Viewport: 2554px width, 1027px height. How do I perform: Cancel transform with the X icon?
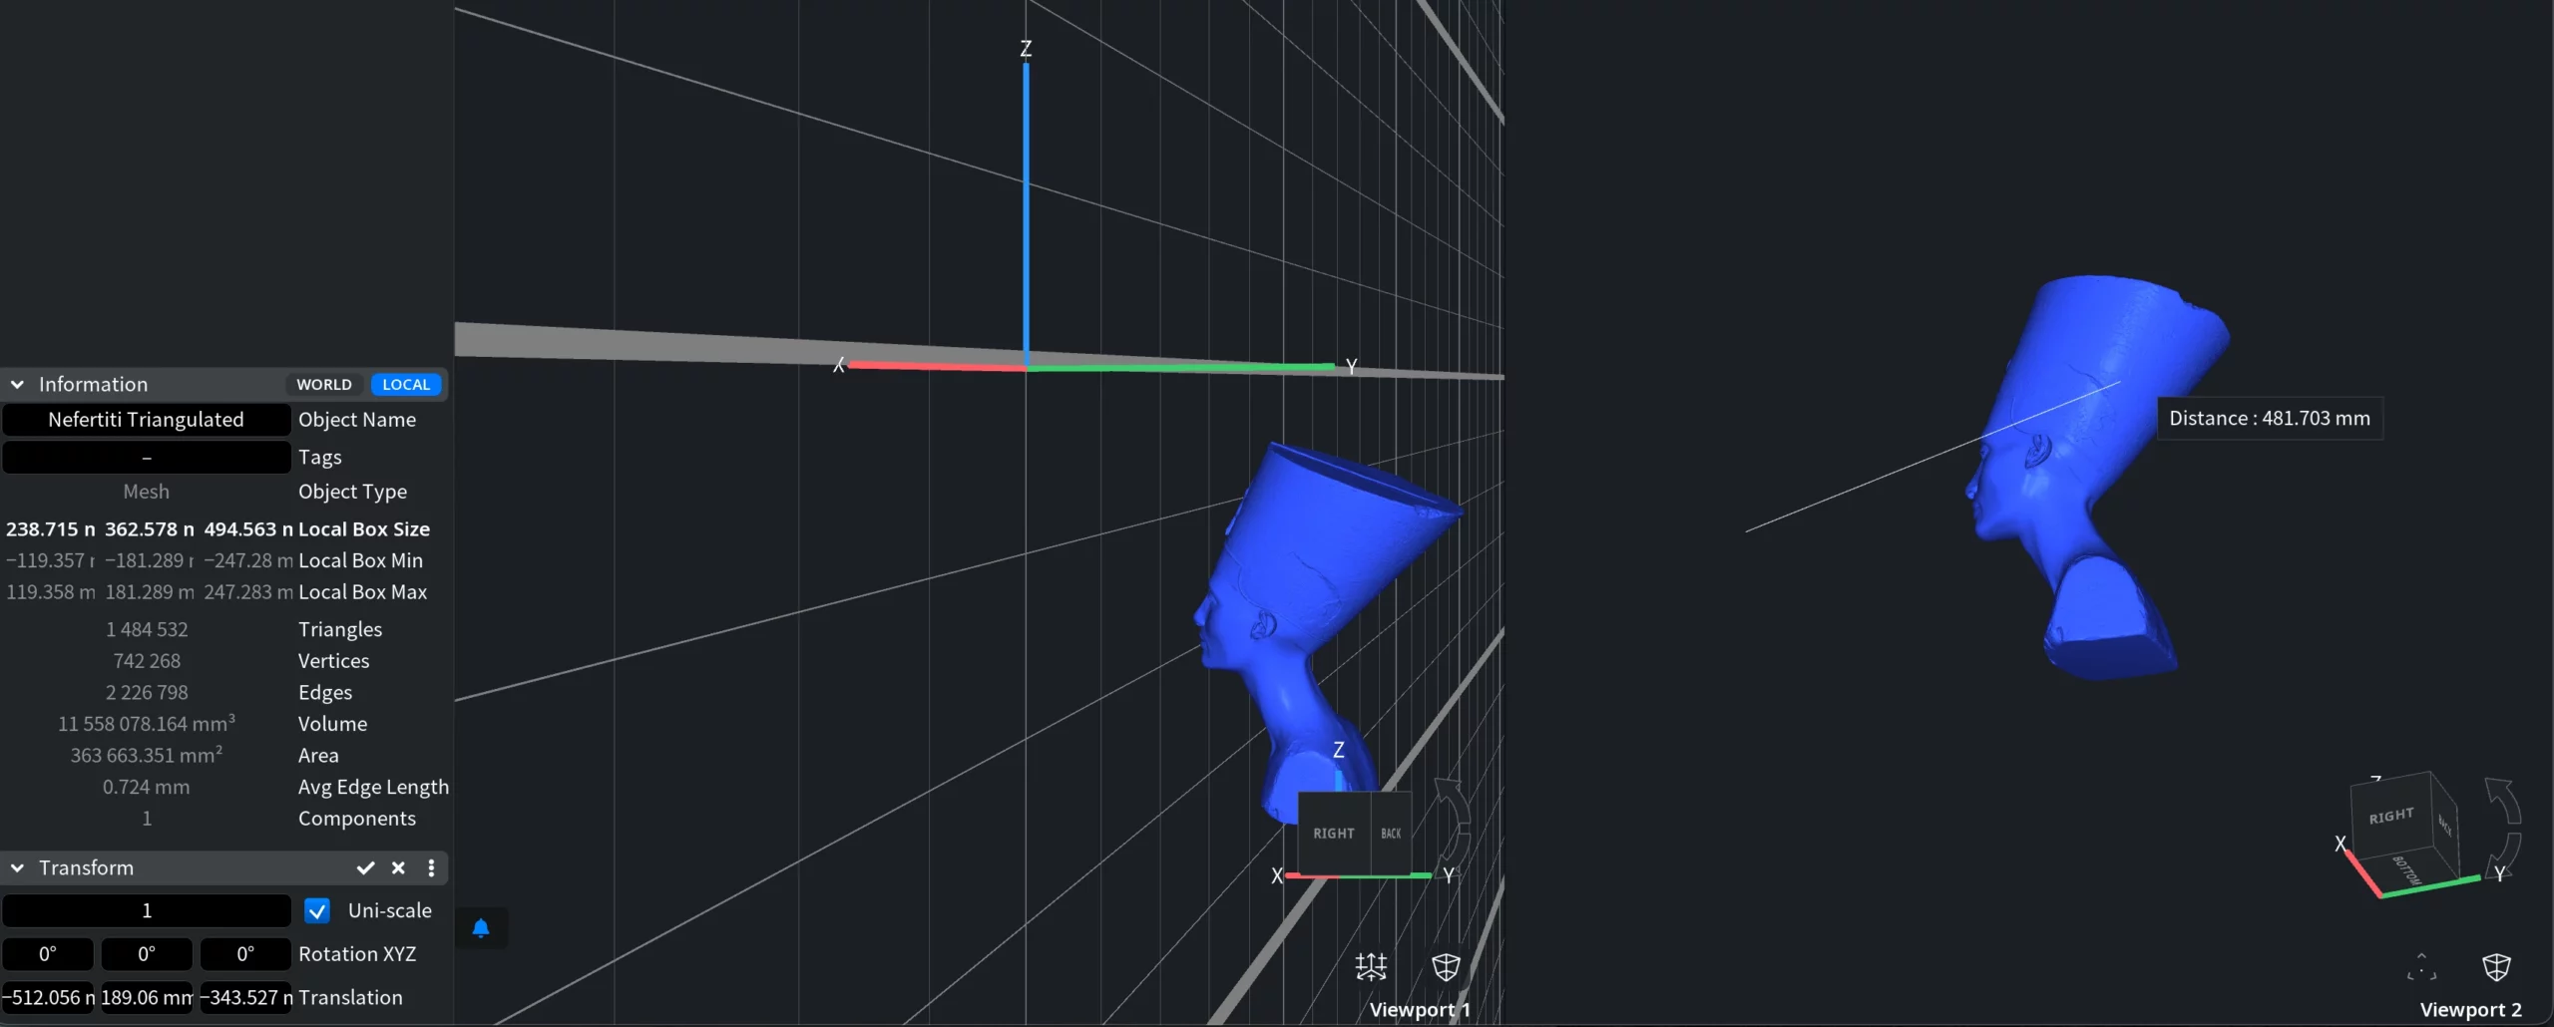click(398, 867)
